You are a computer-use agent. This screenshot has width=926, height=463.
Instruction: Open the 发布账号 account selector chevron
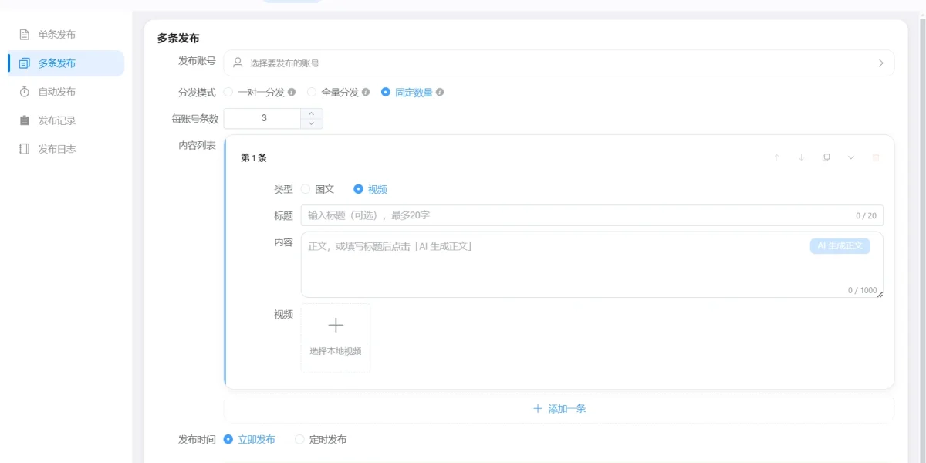(x=881, y=63)
